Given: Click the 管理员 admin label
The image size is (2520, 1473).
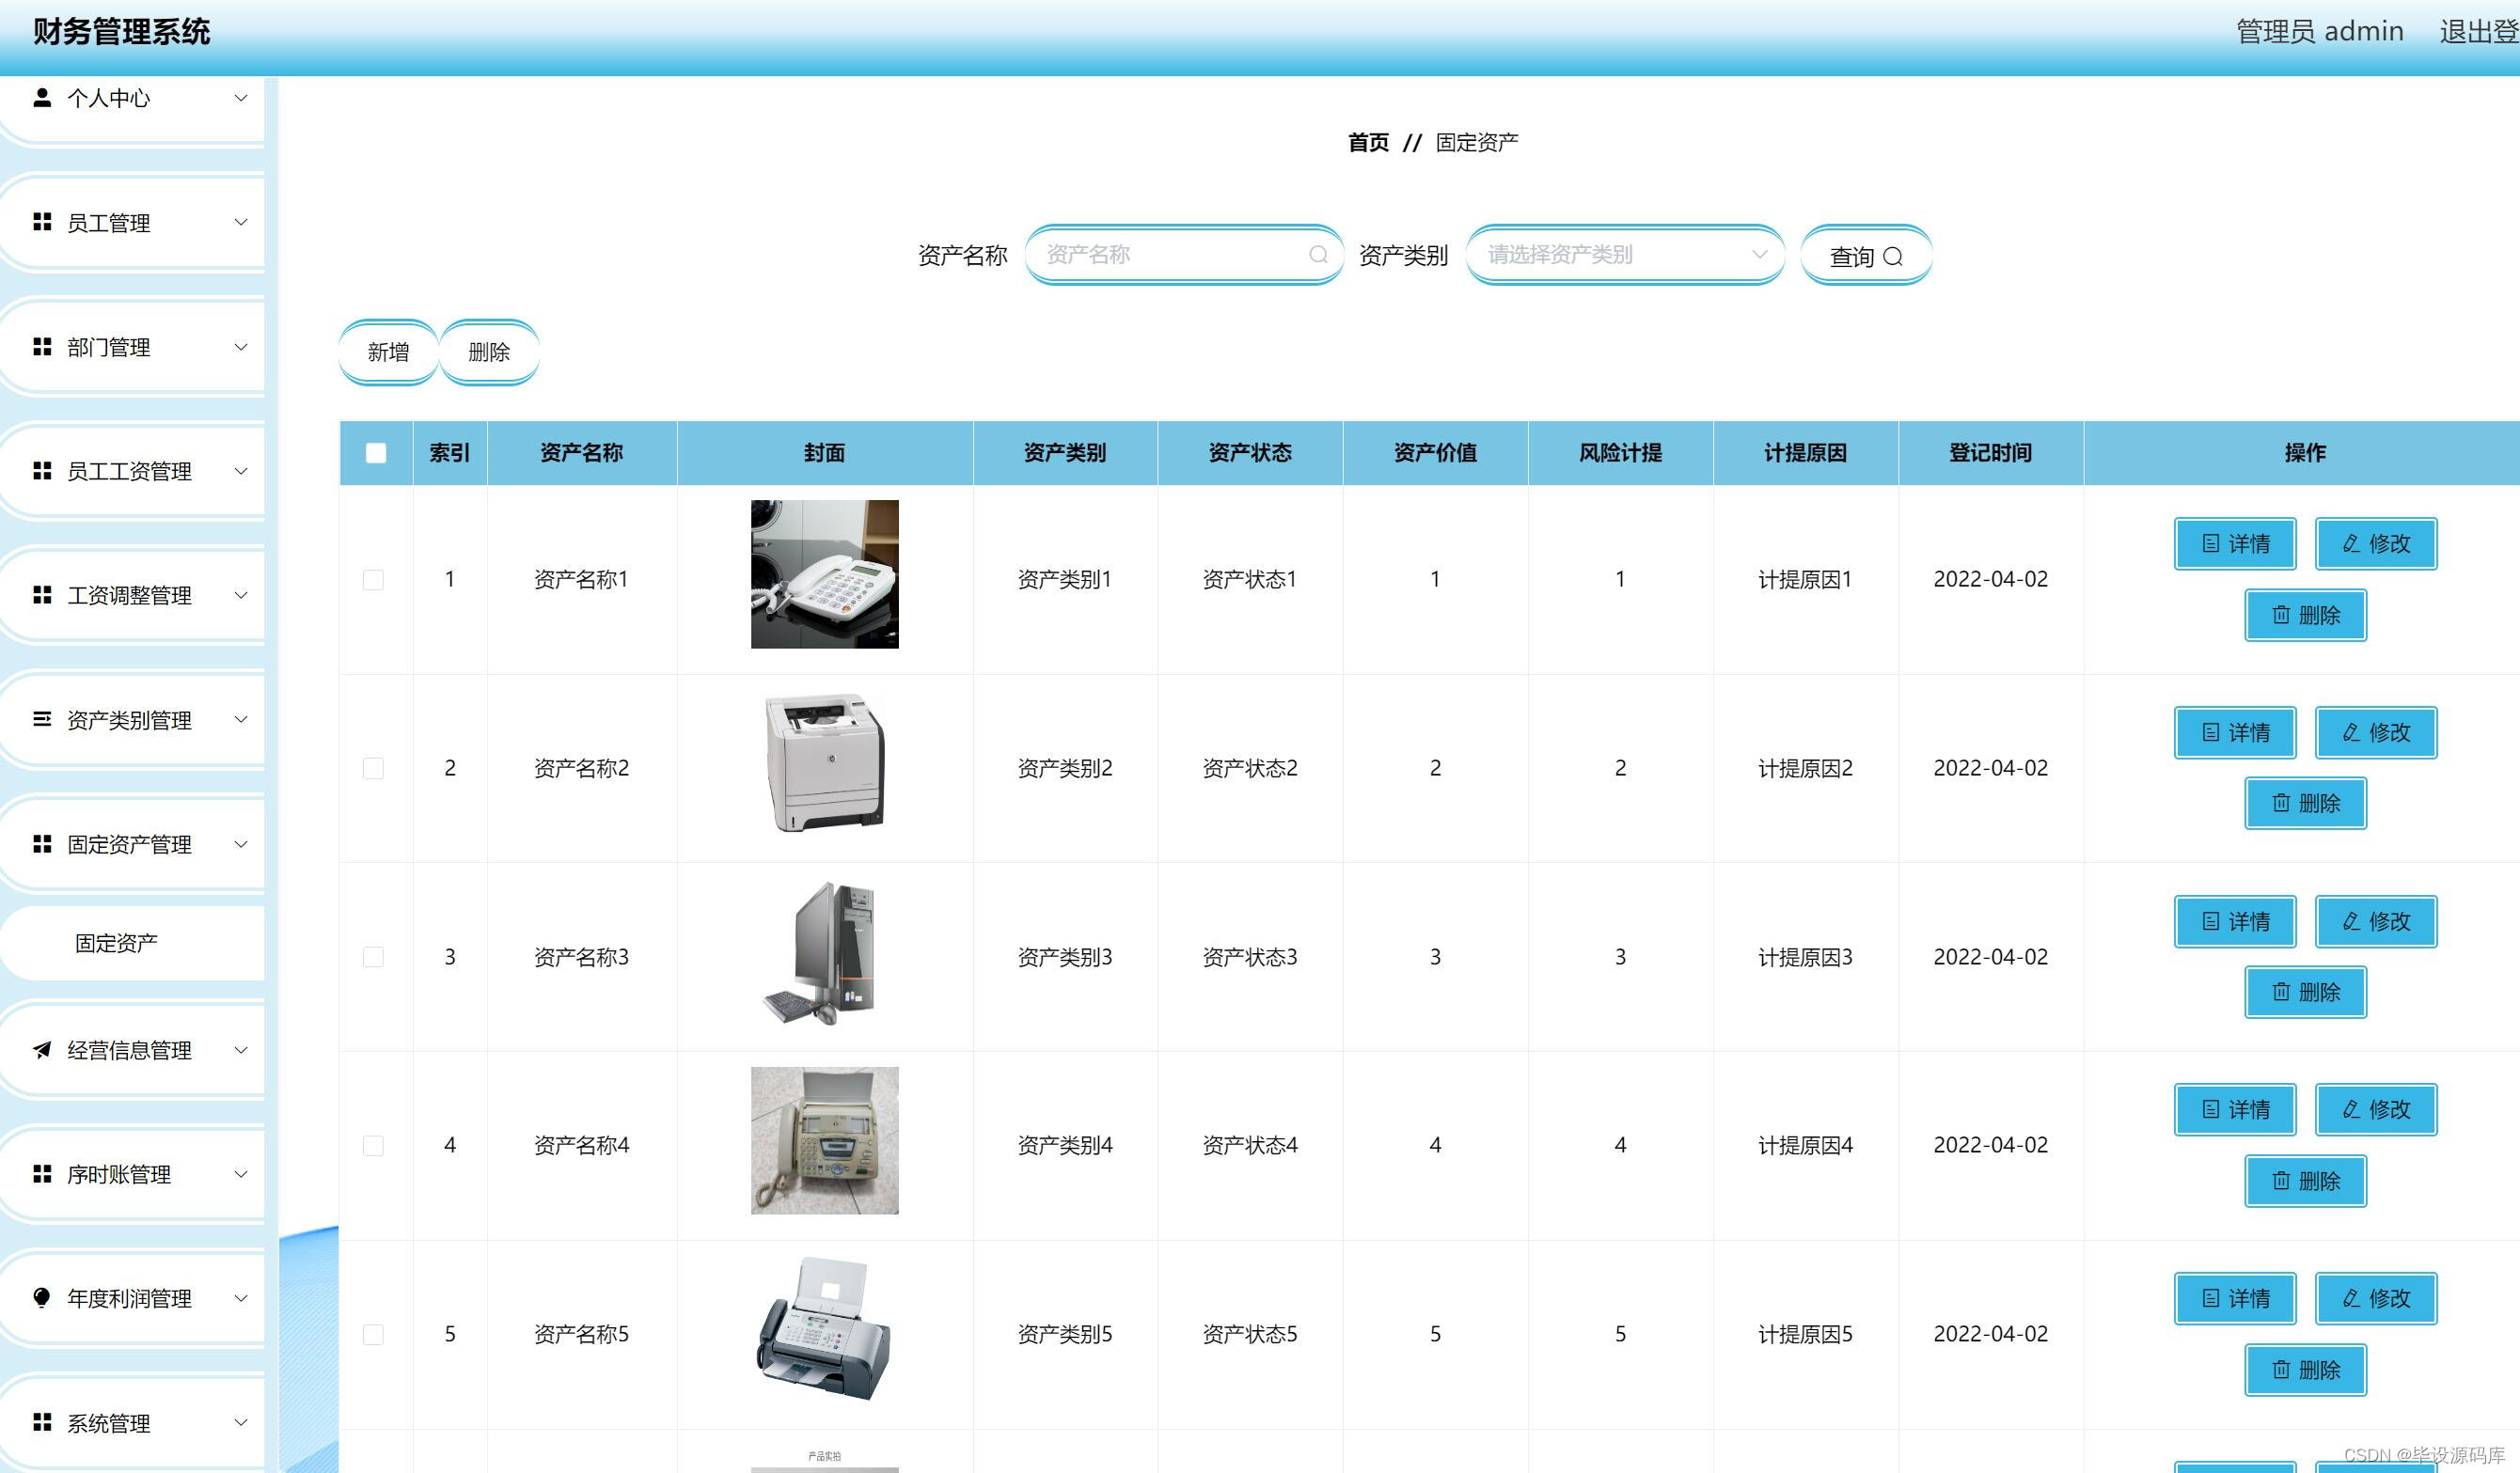Looking at the screenshot, I should tap(2320, 32).
